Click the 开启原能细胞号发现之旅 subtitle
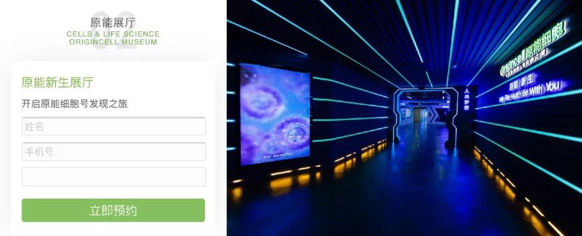Screen dimensions: 582x236 74,104
